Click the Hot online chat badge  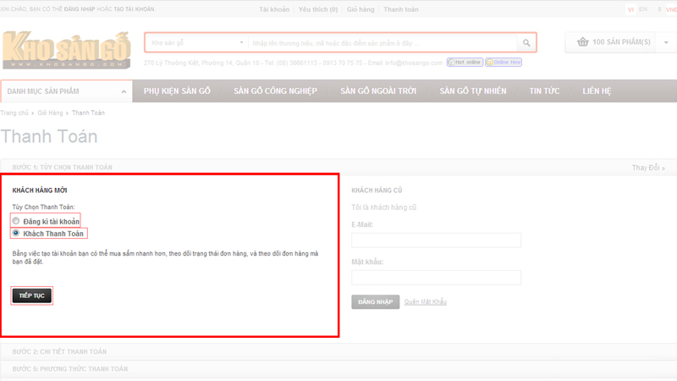coord(465,63)
